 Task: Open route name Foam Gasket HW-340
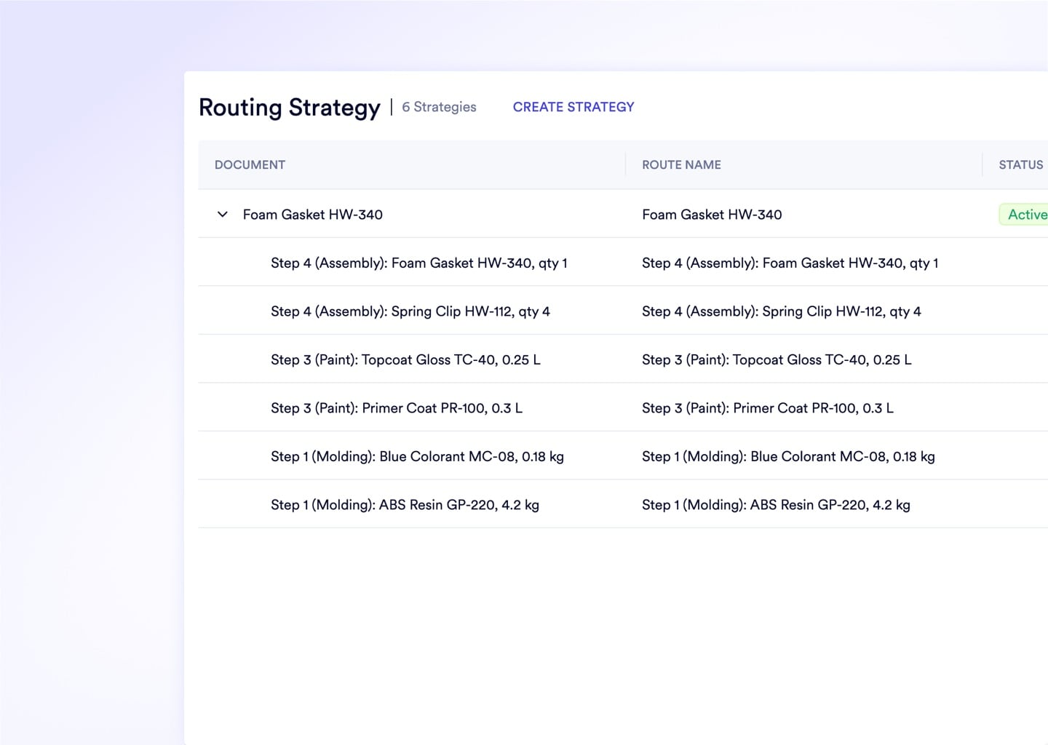(x=712, y=215)
